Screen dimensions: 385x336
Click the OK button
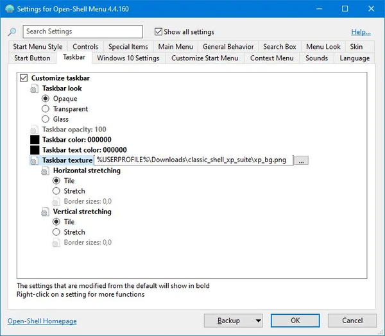click(x=295, y=321)
